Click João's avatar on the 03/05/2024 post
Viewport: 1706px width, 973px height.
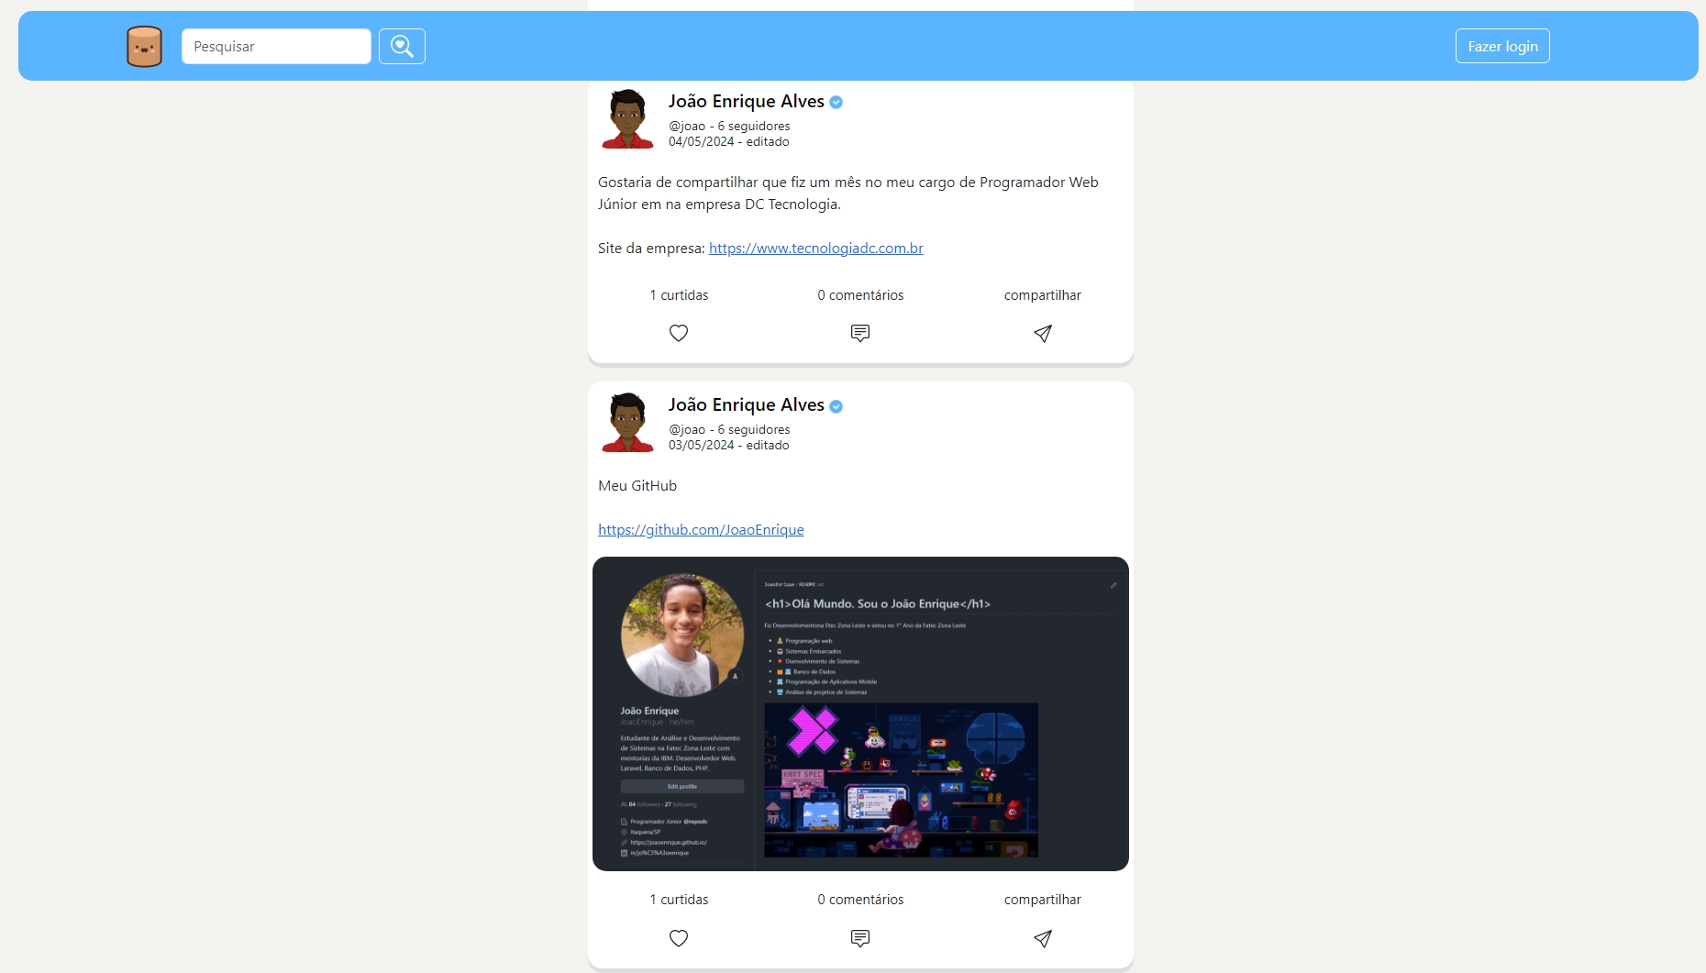click(627, 423)
